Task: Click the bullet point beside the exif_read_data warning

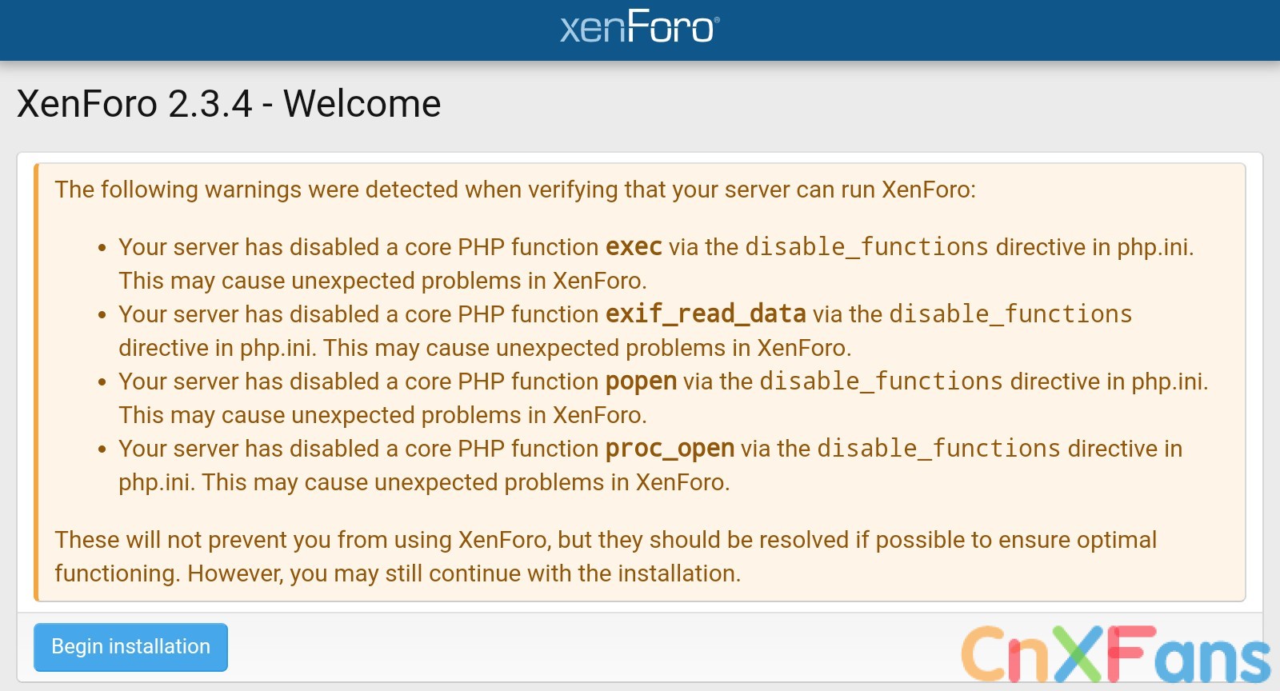Action: [102, 316]
